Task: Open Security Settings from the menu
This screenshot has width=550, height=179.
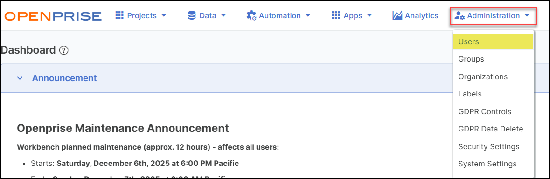Action: click(493, 146)
